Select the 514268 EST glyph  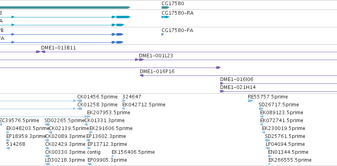pyautogui.click(x=8, y=148)
